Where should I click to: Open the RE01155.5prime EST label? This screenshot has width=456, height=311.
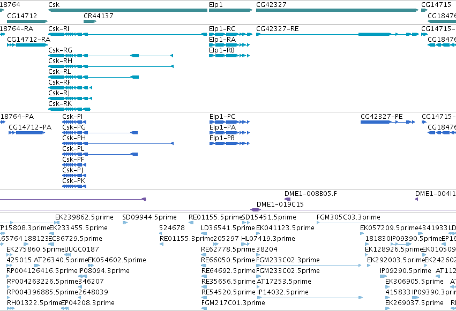tap(215, 217)
